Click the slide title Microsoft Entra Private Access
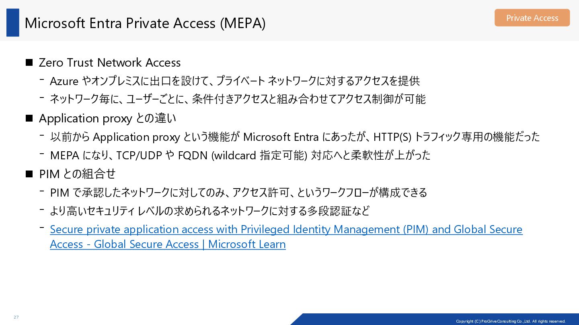 pos(145,23)
